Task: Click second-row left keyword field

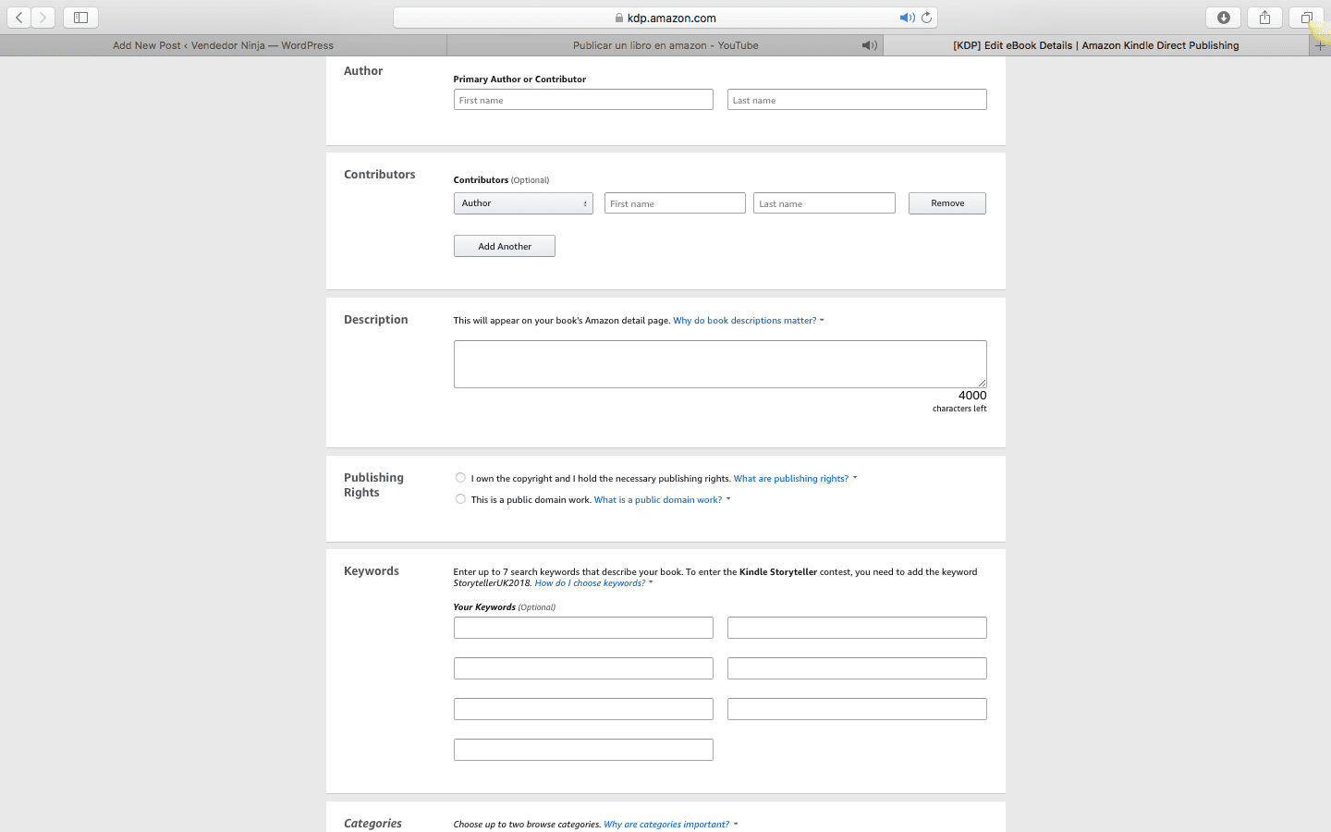Action: (583, 668)
